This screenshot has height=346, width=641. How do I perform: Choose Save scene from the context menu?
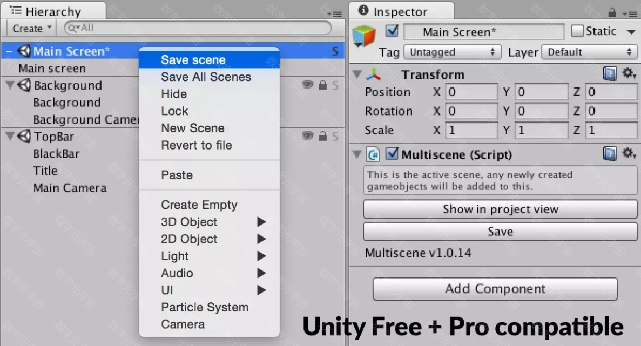(x=210, y=59)
